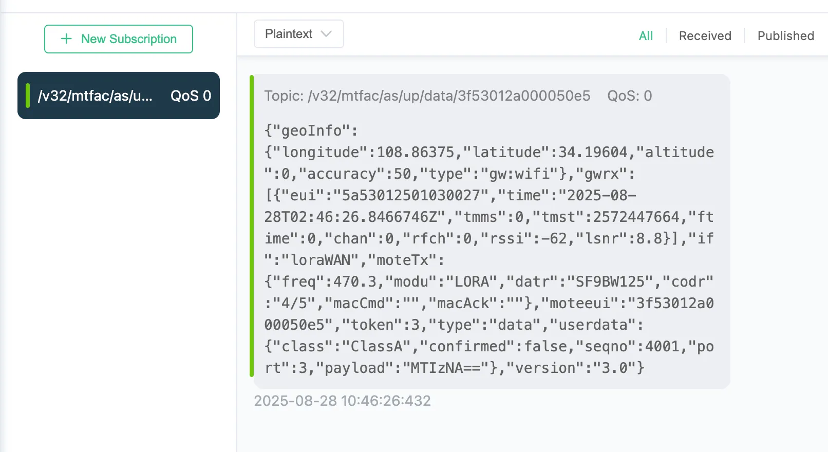Screen dimensions: 828x452
Task: Filter by Published messages
Action: tap(785, 36)
